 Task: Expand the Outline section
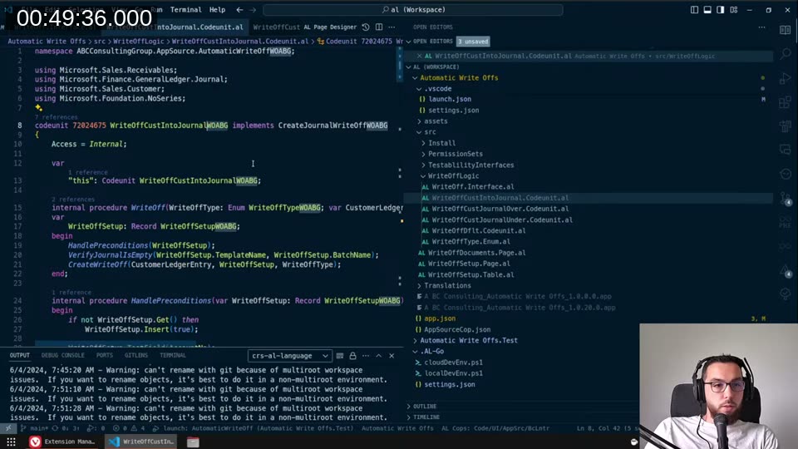(424, 406)
